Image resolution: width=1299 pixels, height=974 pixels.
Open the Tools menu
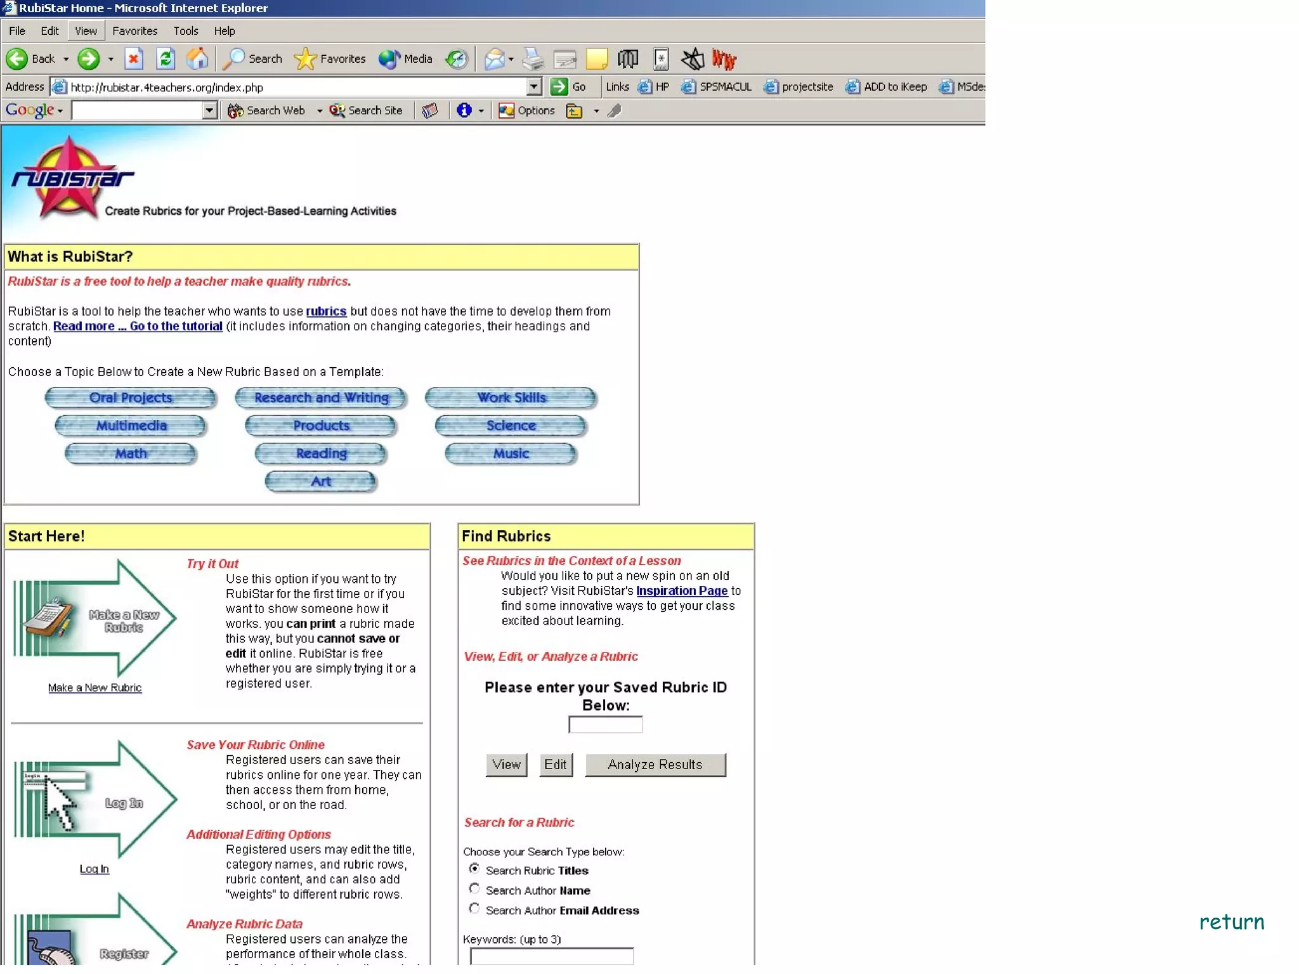pyautogui.click(x=185, y=30)
